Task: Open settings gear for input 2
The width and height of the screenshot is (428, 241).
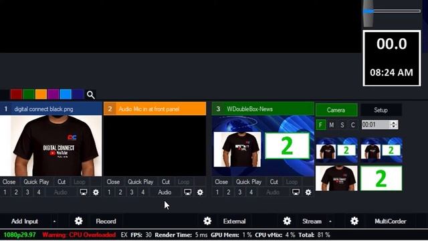Action: pyautogui.click(x=200, y=192)
